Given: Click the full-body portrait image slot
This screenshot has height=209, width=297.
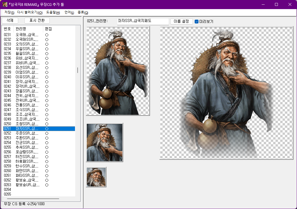Looking at the screenshot, I should tap(118, 71).
